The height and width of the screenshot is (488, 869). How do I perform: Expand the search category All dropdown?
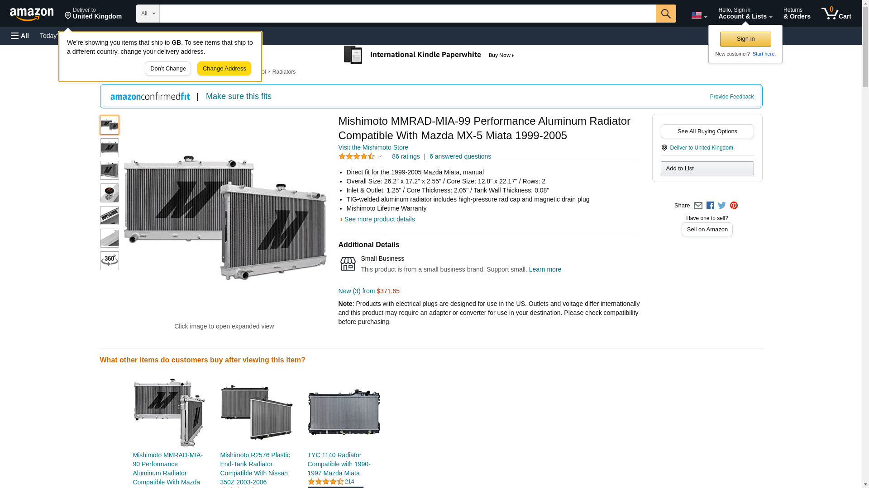pos(148,14)
